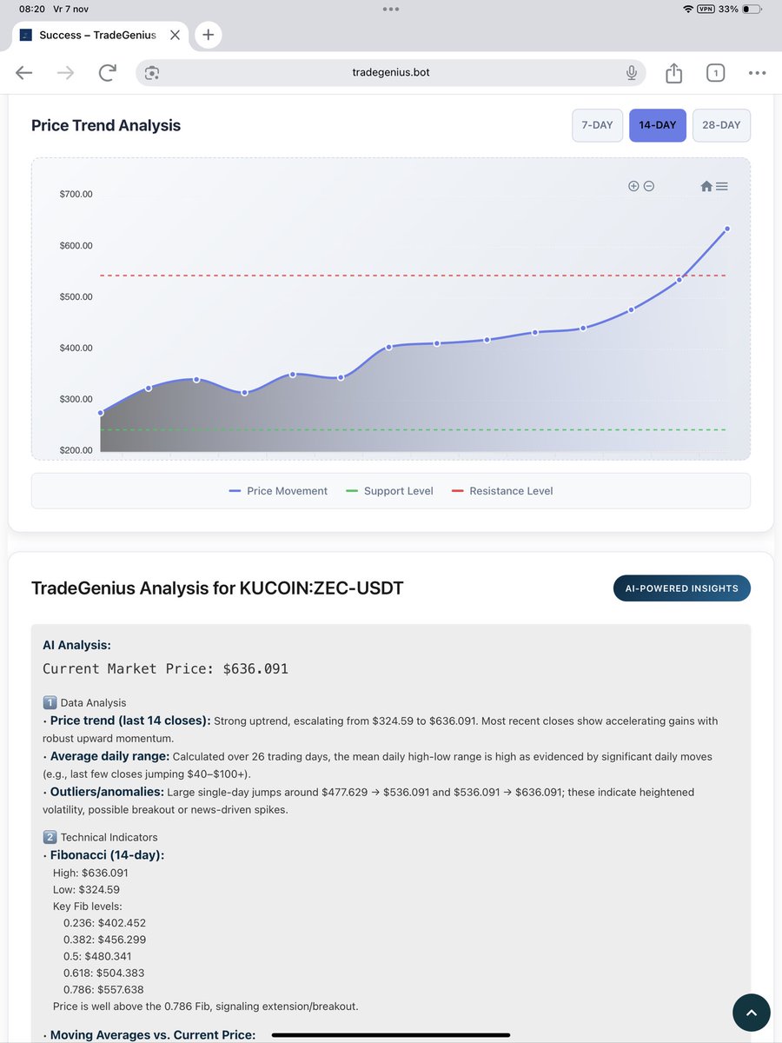Tap the Outliers/anomalies label
The width and height of the screenshot is (782, 1043).
(x=107, y=792)
